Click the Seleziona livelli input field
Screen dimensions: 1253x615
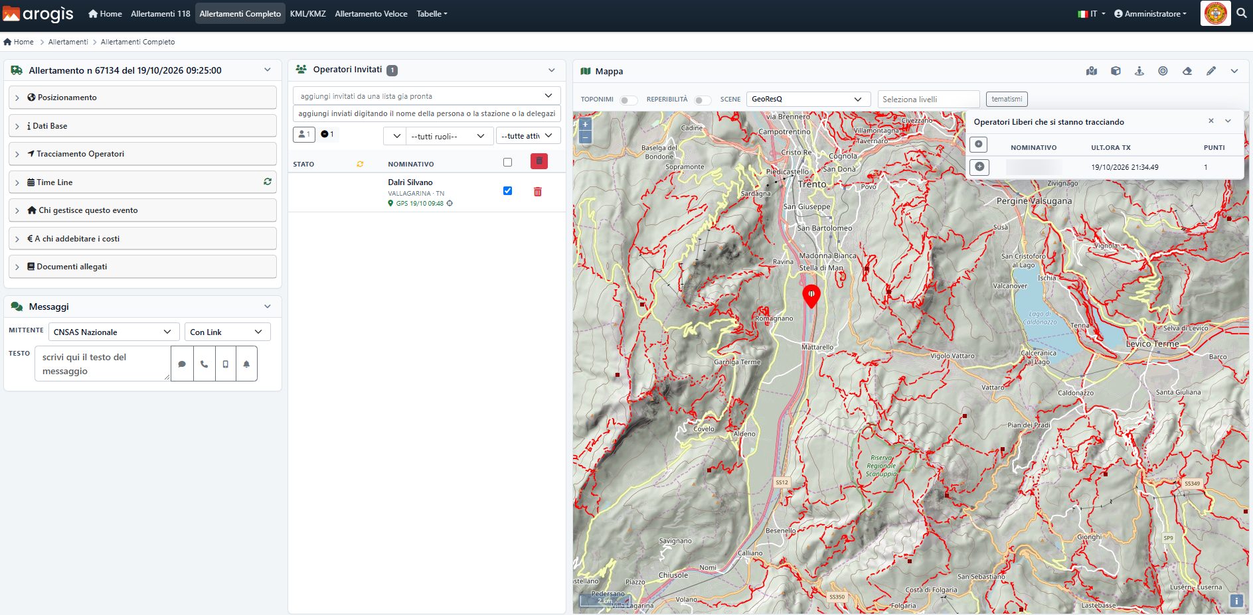pos(929,99)
